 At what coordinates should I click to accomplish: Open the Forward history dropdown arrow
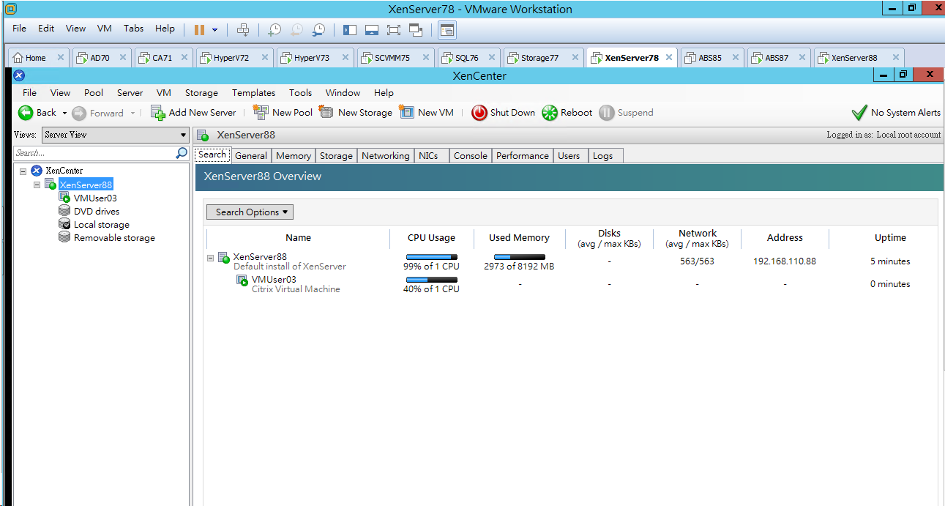click(132, 113)
